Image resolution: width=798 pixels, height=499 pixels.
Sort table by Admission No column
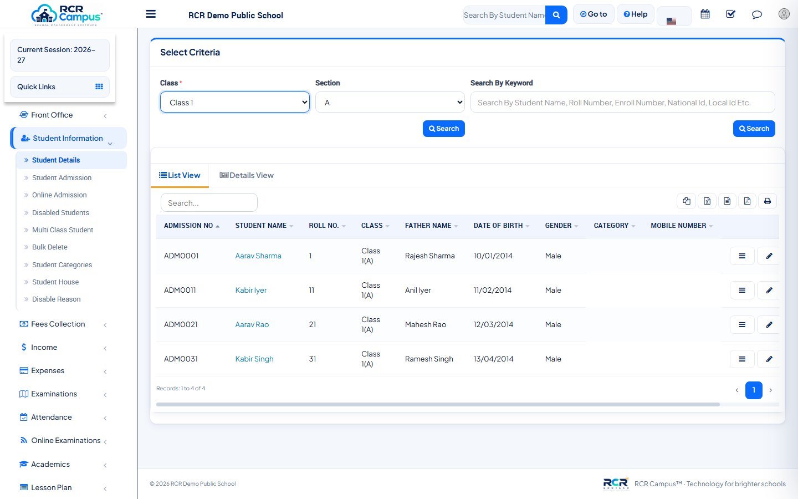click(192, 226)
